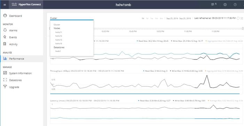
Task: Toggle IOPS Read series legend
Action: coord(153,41)
